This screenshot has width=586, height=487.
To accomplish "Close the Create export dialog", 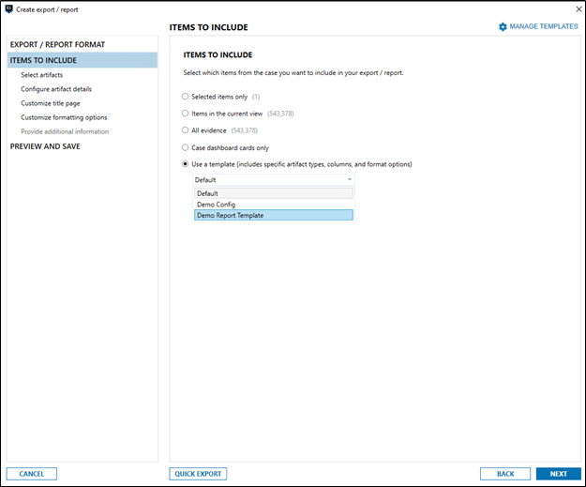I will 578,9.
